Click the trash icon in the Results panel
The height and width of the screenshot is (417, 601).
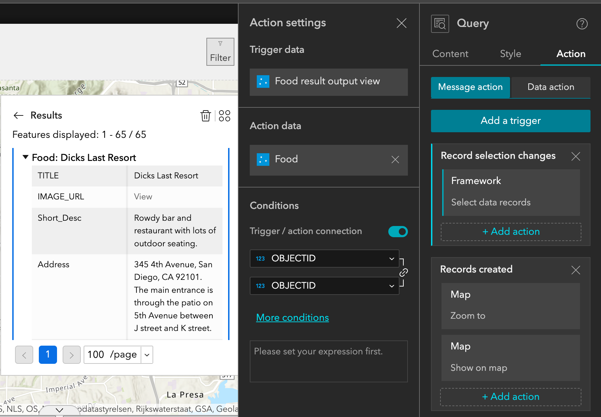pos(206,115)
